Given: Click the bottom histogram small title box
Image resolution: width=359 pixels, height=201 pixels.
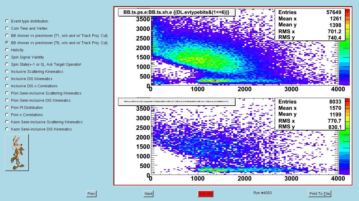Looking at the screenshot, I should click(x=177, y=101).
